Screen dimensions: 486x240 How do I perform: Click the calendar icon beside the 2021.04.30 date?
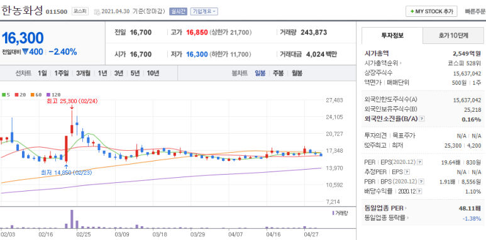point(97,12)
